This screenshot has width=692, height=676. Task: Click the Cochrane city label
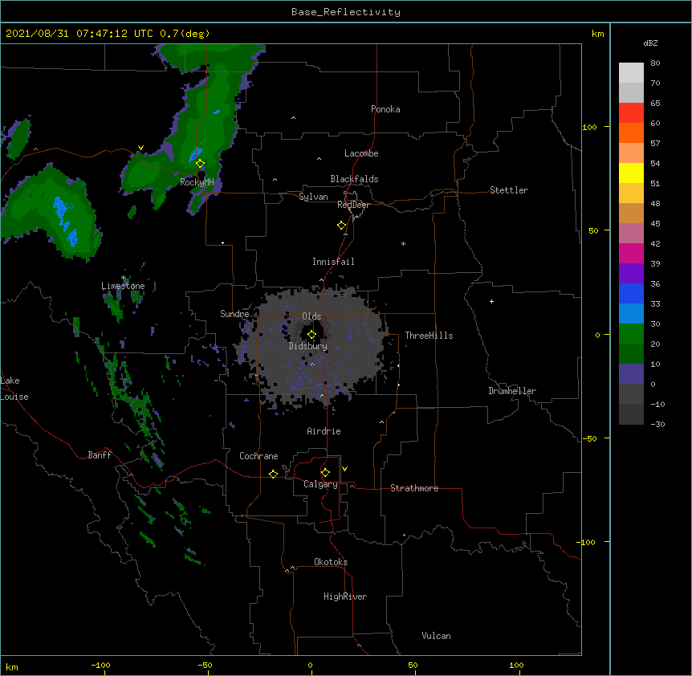(x=258, y=456)
